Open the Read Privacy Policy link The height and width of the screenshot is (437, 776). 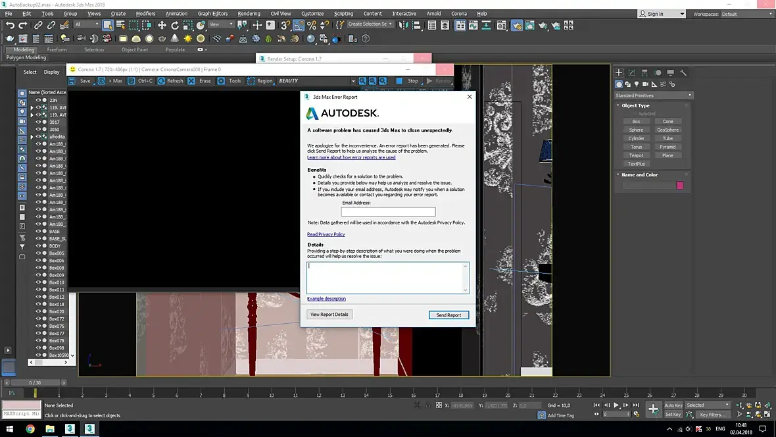tap(326, 234)
